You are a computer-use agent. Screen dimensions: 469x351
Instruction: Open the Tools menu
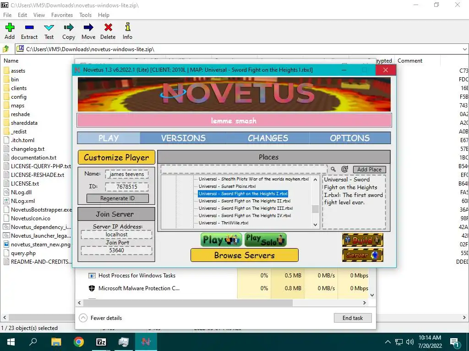pos(85,15)
